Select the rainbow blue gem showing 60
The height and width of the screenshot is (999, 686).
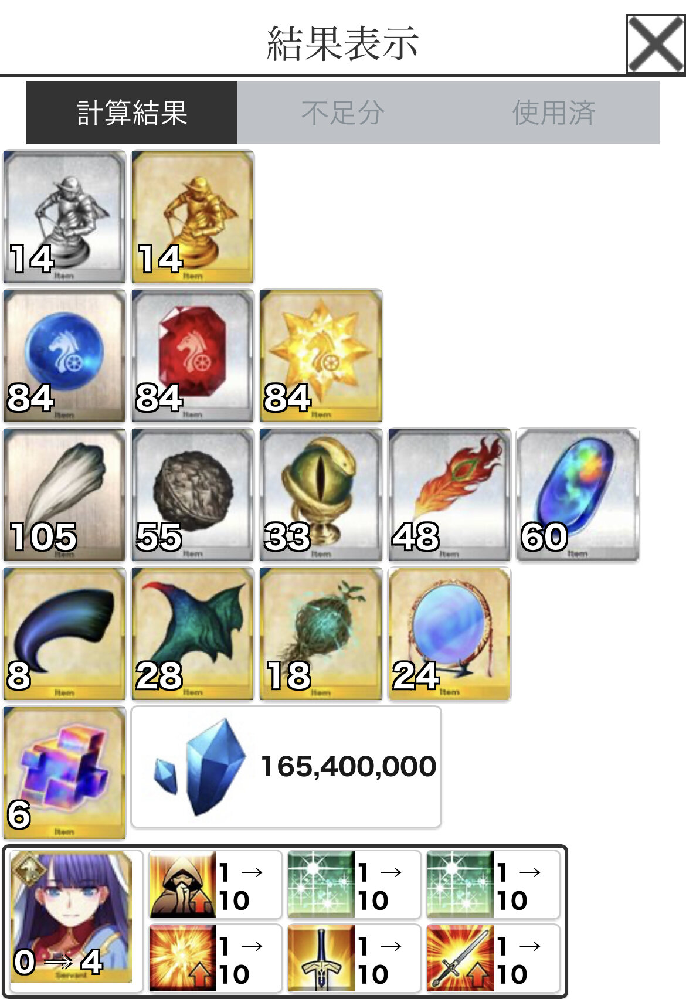pos(578,495)
